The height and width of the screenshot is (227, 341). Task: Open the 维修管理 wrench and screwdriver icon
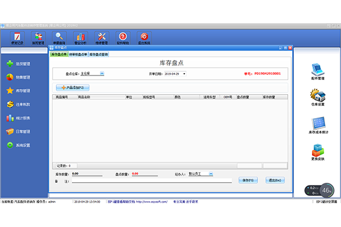pos(102,38)
